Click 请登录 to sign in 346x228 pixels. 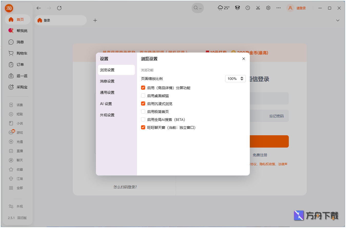coord(301,8)
